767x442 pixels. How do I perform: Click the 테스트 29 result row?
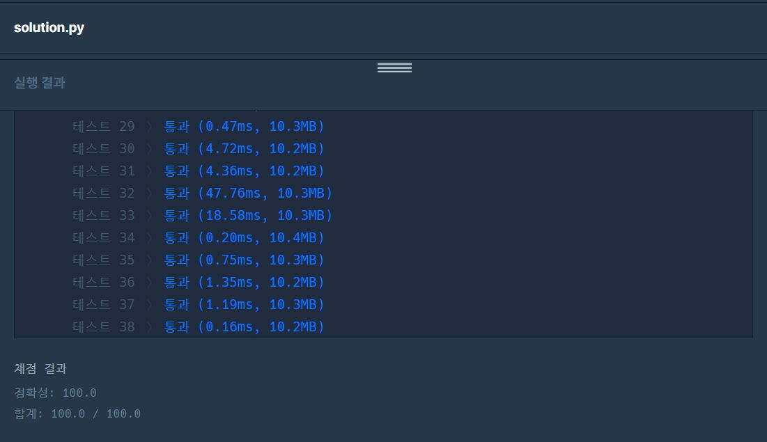(198, 126)
